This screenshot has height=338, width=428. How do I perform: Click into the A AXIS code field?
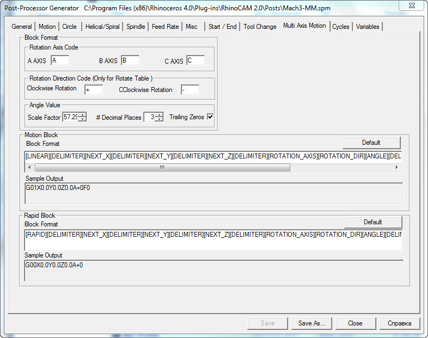click(60, 60)
